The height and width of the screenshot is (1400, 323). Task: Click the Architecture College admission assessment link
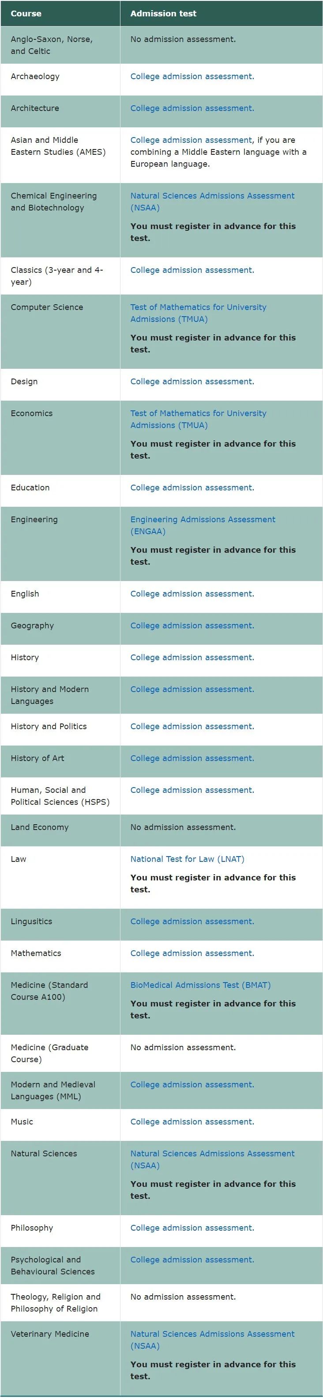(x=192, y=108)
